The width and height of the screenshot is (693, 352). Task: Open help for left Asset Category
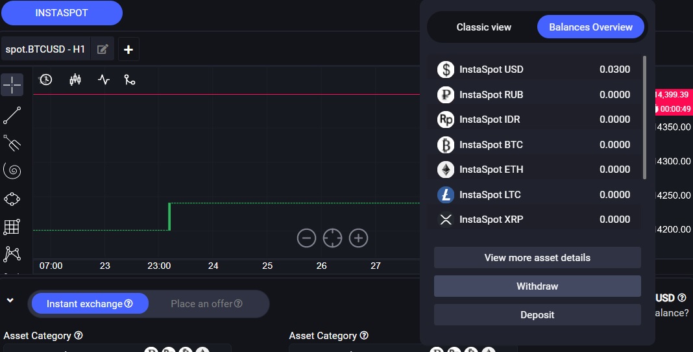[x=79, y=335]
